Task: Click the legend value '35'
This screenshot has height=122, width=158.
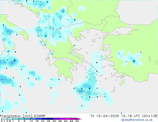Action: [60, 121]
